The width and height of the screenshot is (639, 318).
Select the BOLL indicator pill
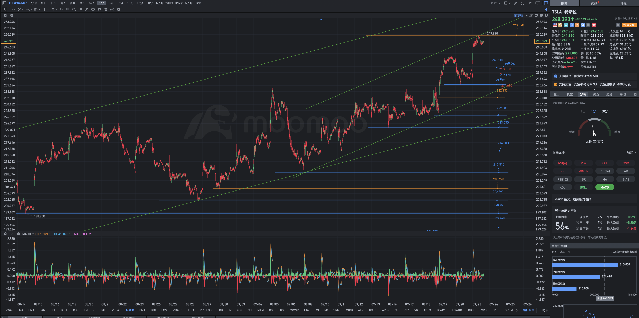584,187
